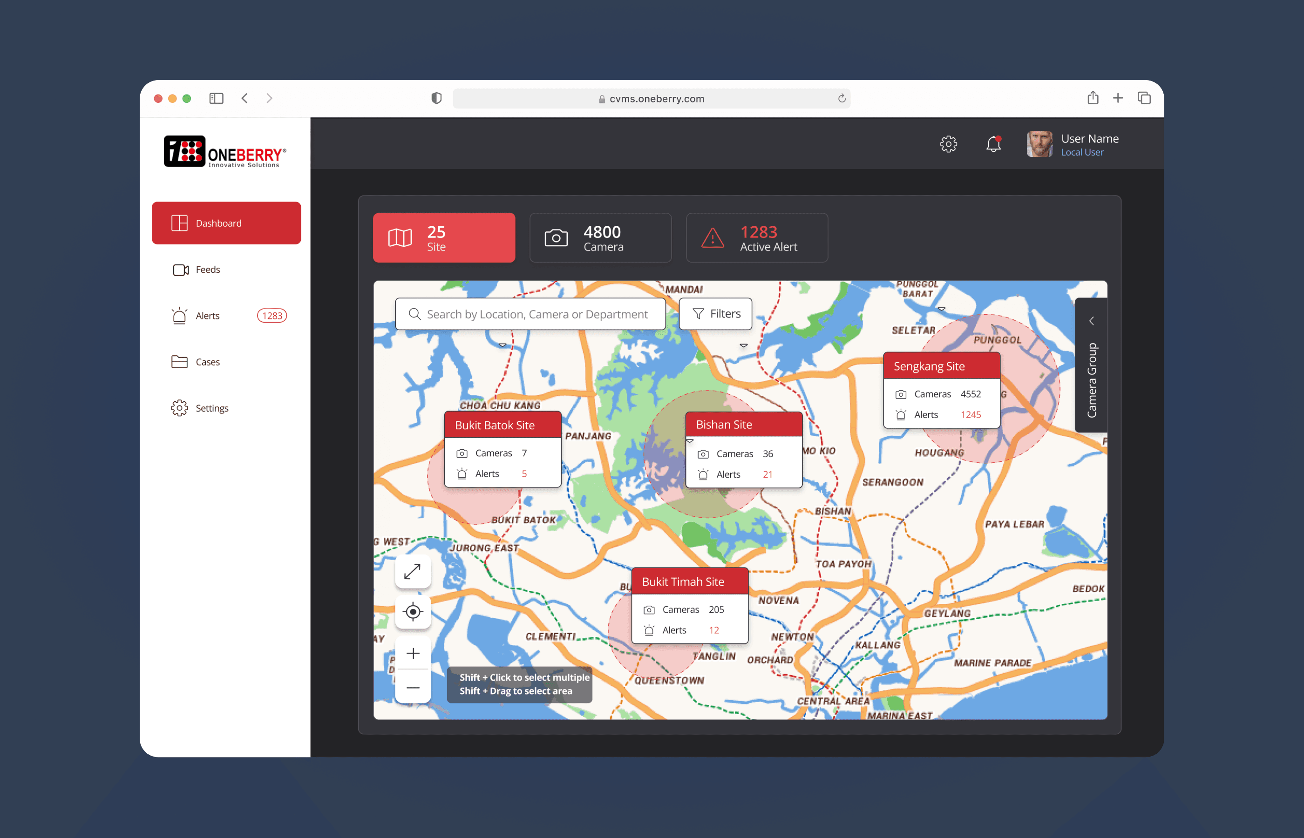The image size is (1304, 838).
Task: Click Bishan alerts count 21
Action: coord(767,474)
